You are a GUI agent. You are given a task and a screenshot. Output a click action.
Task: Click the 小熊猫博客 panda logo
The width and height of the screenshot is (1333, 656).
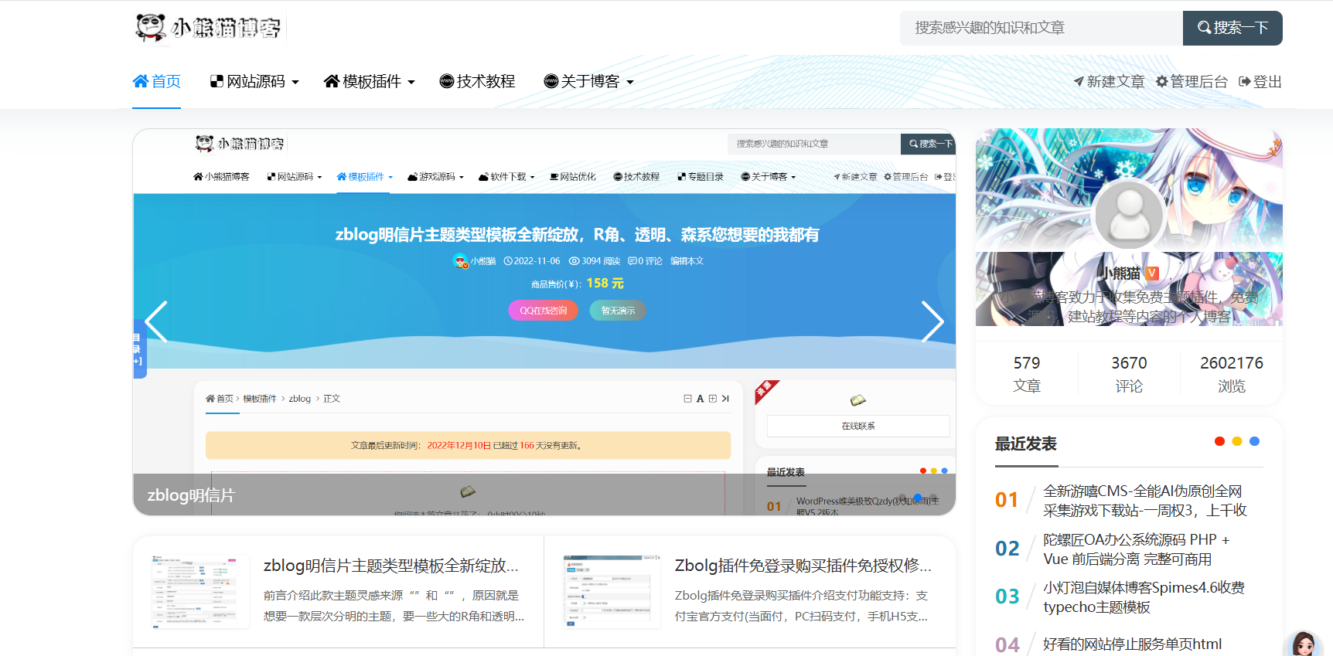209,28
